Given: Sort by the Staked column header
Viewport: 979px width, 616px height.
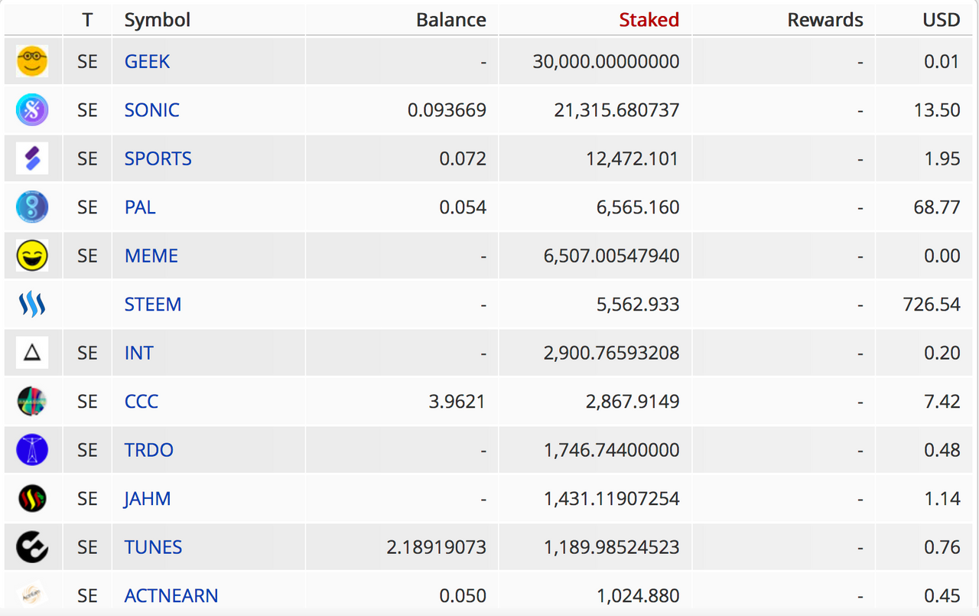Looking at the screenshot, I should [649, 19].
